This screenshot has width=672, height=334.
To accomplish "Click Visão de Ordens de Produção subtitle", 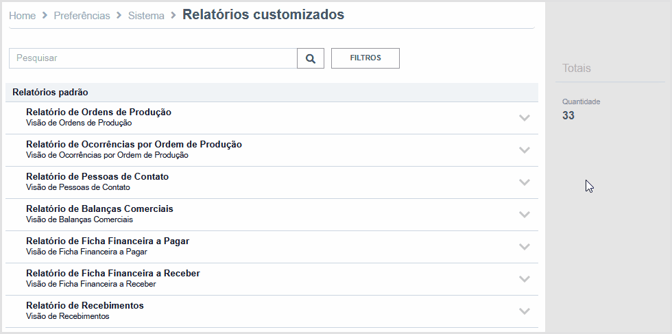I will 79,123.
